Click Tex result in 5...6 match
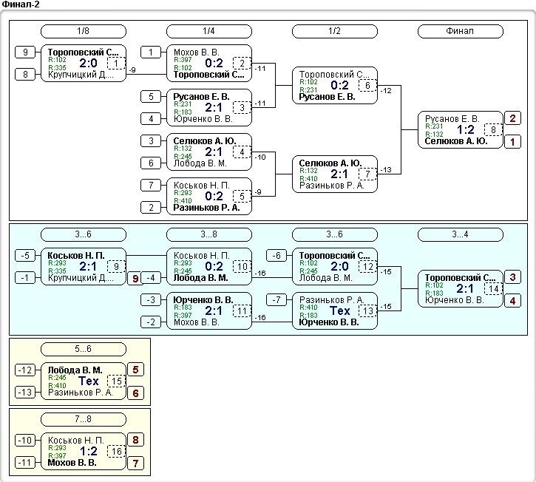This screenshot has height=482, width=536. (88, 381)
